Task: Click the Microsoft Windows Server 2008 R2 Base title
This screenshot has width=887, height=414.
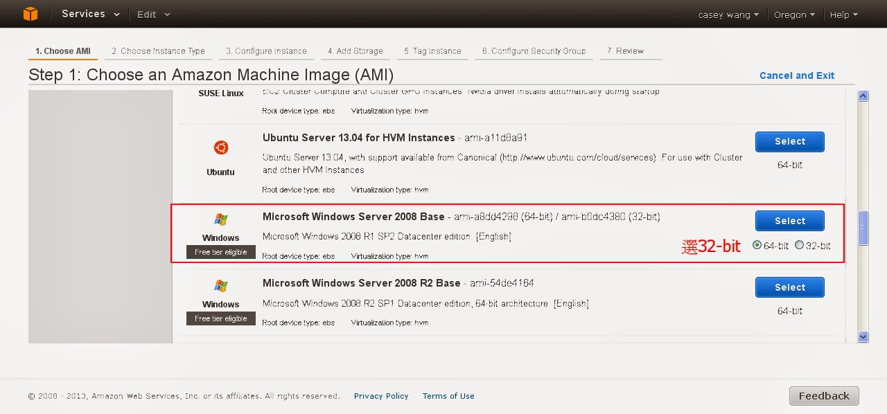Action: (x=361, y=283)
